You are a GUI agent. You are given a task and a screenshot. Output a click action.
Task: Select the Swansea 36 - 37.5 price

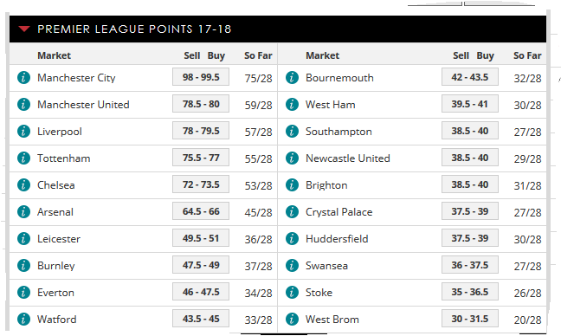point(470,265)
